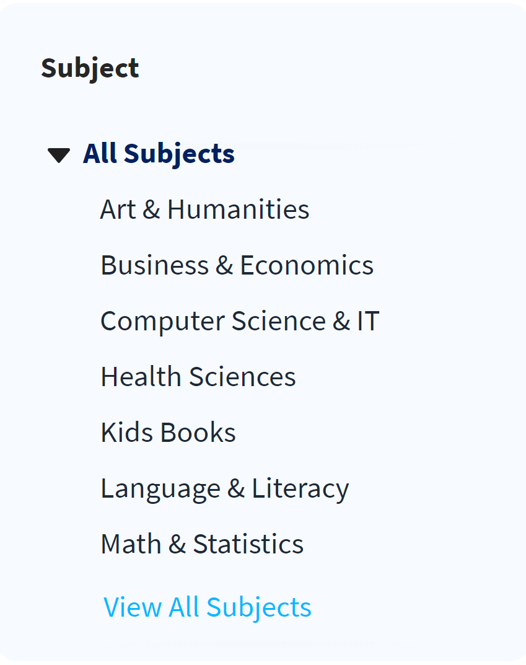Toggle the black disclosure triangle icon
The width and height of the screenshot is (526, 665).
[59, 155]
